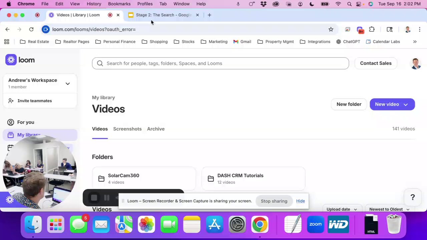427x240 pixels.
Task: Stop recording with the Loom stop button
Action: click(x=94, y=198)
